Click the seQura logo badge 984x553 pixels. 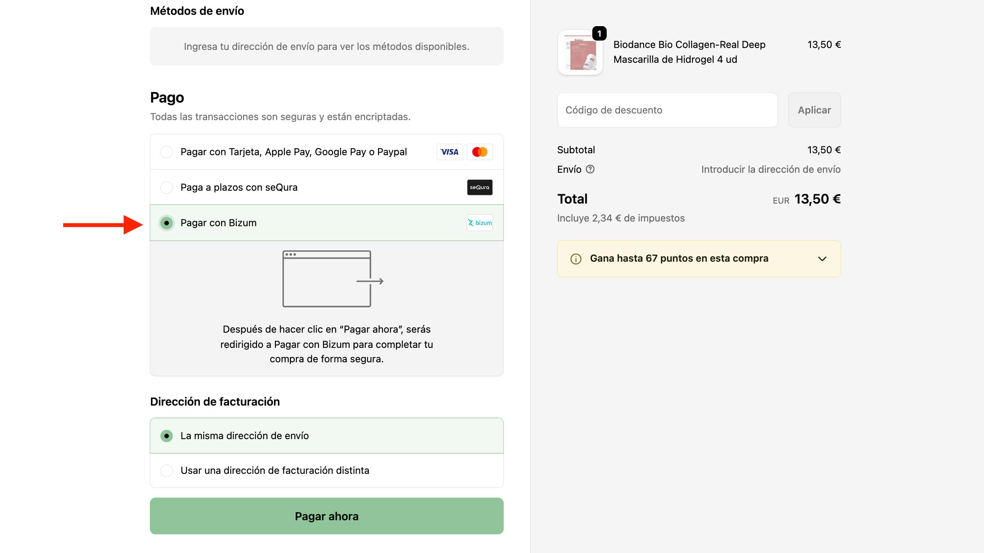(x=480, y=188)
